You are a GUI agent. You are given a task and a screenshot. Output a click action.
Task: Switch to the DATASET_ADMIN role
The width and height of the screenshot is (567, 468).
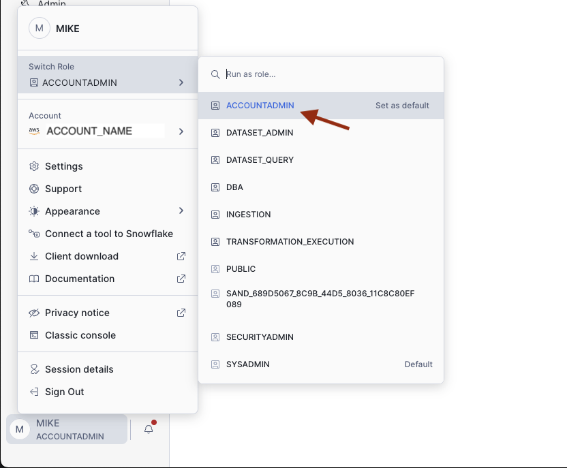tap(321, 133)
